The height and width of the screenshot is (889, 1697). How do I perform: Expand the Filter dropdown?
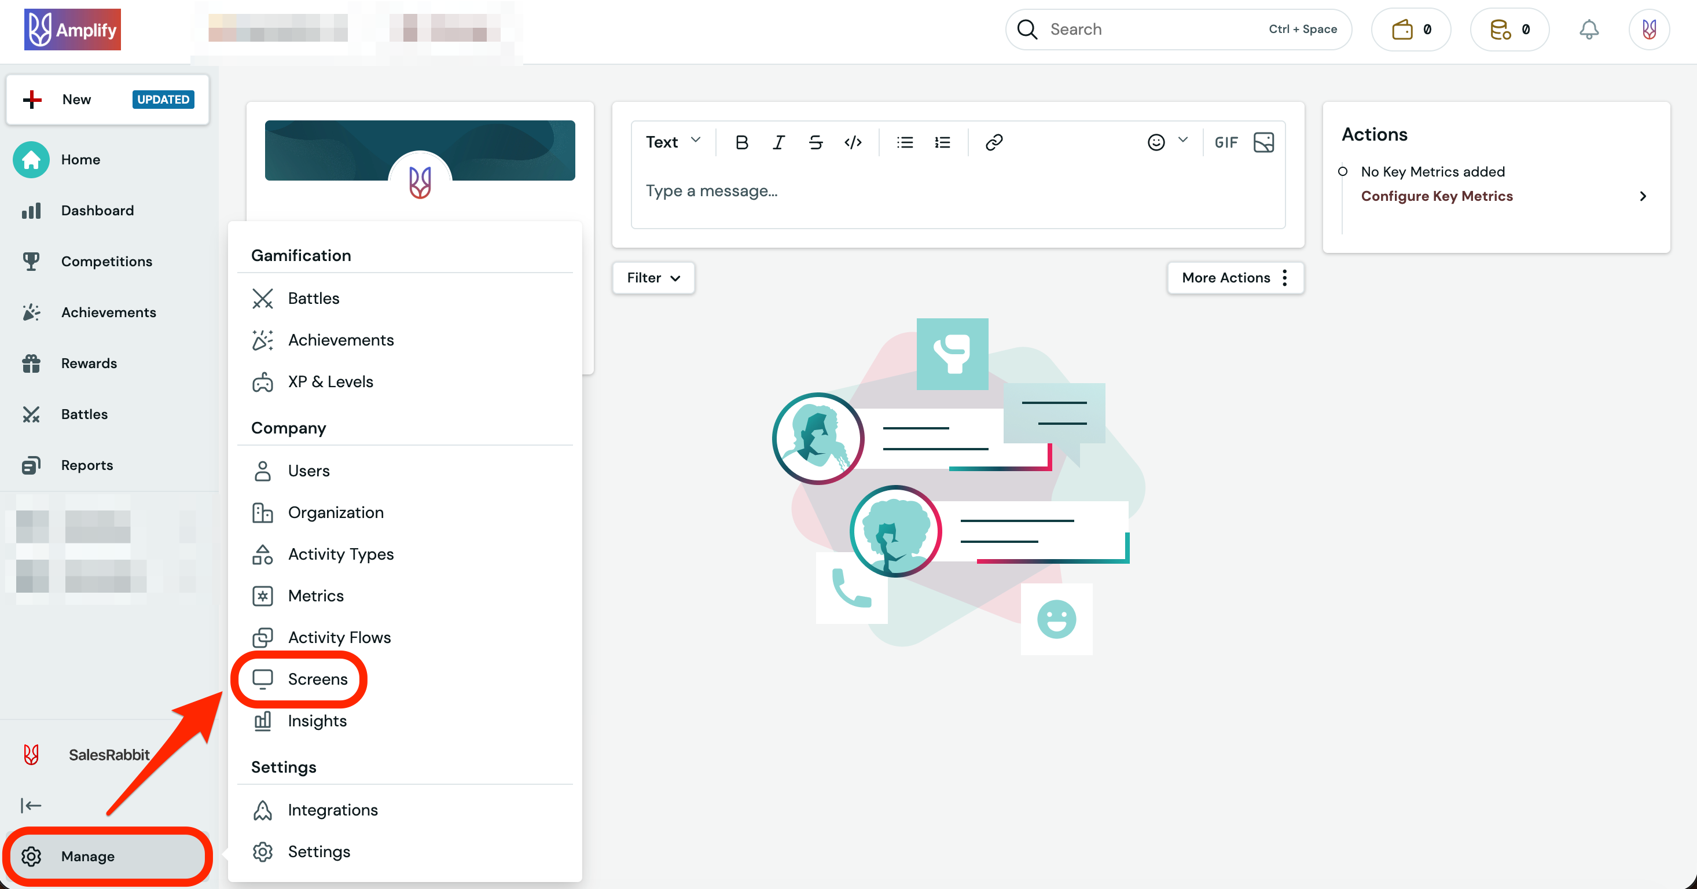pos(653,278)
